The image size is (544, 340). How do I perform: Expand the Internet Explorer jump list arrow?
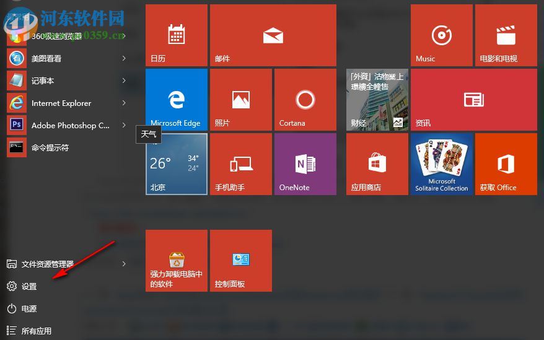pos(124,103)
